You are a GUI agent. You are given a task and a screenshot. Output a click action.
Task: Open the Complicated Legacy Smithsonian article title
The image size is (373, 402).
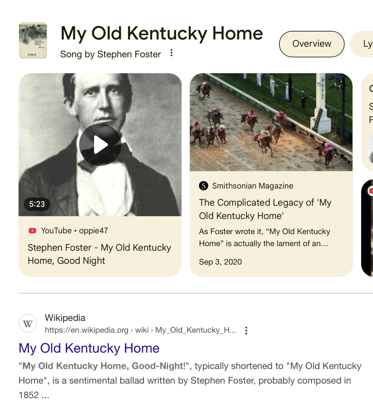[265, 209]
